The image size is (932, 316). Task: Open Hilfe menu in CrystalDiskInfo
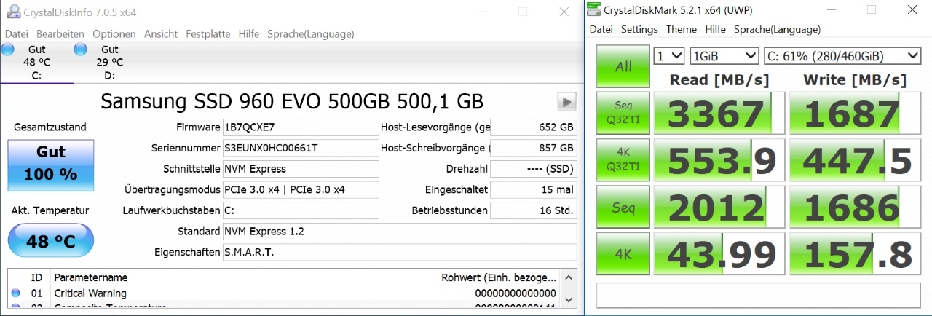coord(249,34)
